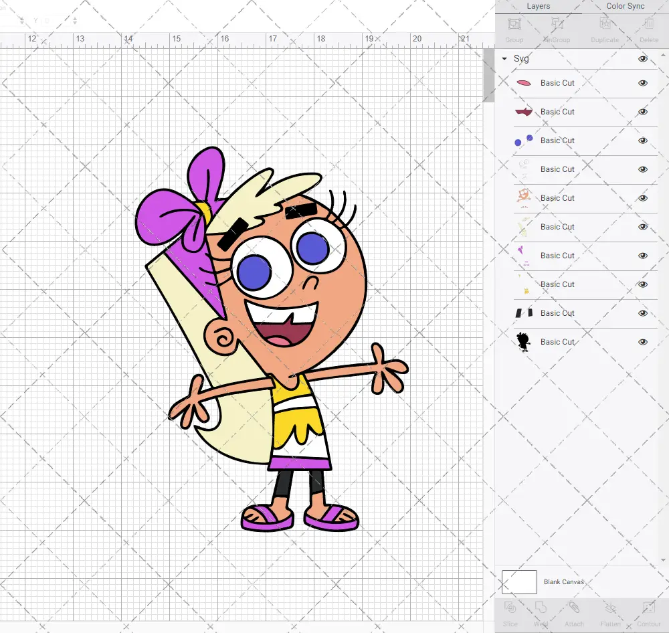Click the Svg group name
Image resolution: width=669 pixels, height=633 pixels.
521,58
